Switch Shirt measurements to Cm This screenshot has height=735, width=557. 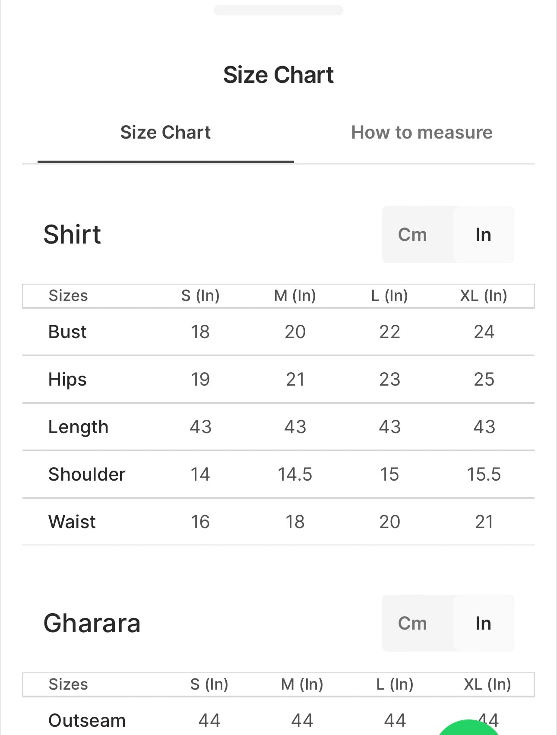[x=412, y=234]
